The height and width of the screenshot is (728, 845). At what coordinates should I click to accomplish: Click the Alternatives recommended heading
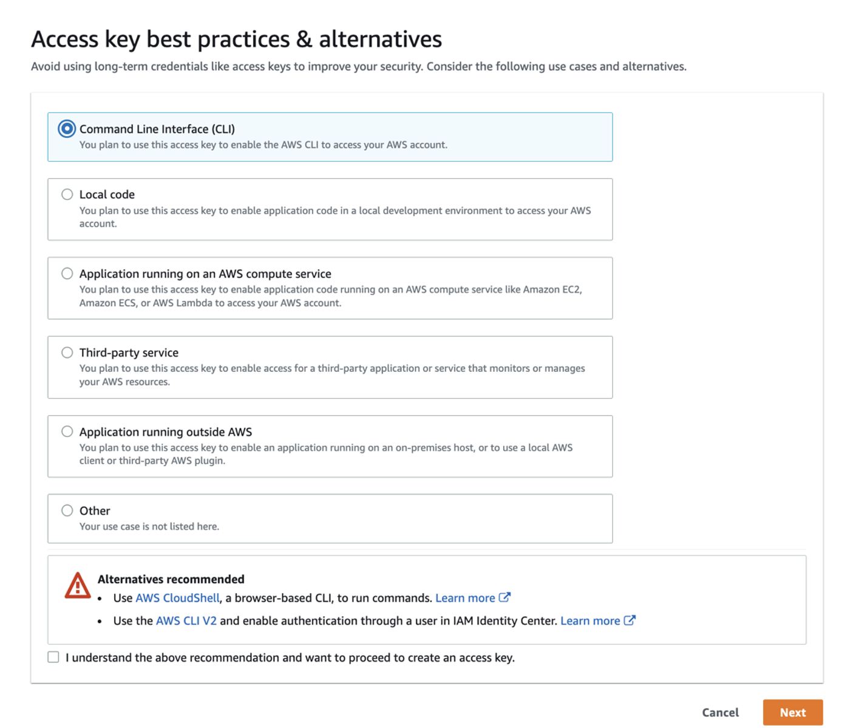pos(171,579)
